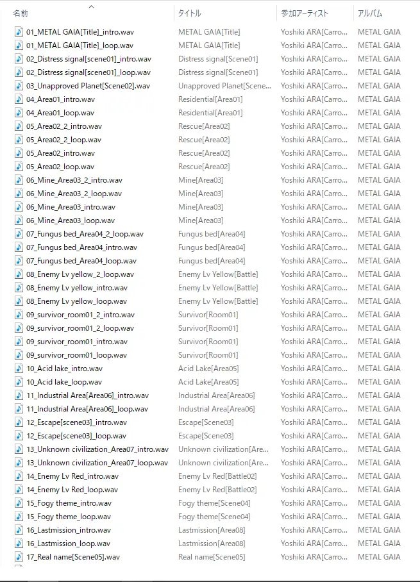Select the file 02_Distress signal[scene01]_loop.wav

(x=88, y=72)
